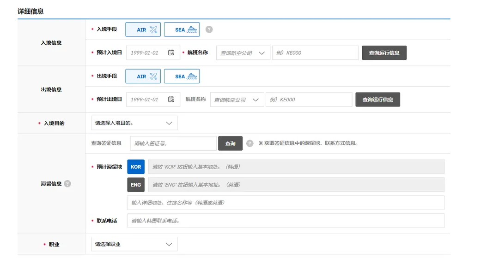Click the English basic address field
The height and width of the screenshot is (258, 499).
coord(296,185)
